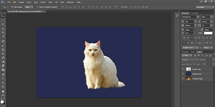The image size is (215, 107).
Task: Filter layers by pixel layers icon
Action: coord(195,55)
